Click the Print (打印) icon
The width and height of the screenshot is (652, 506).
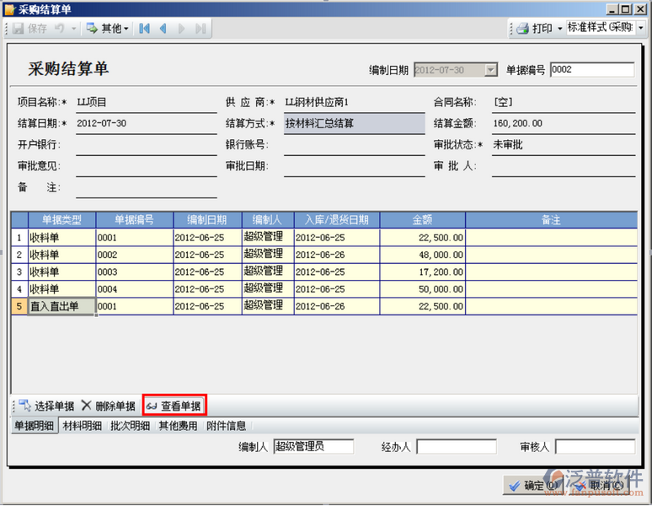522,28
